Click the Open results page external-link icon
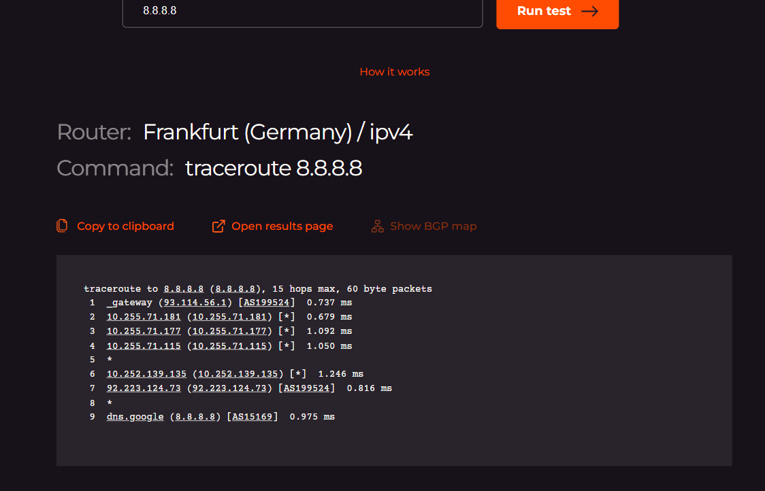 pos(218,226)
